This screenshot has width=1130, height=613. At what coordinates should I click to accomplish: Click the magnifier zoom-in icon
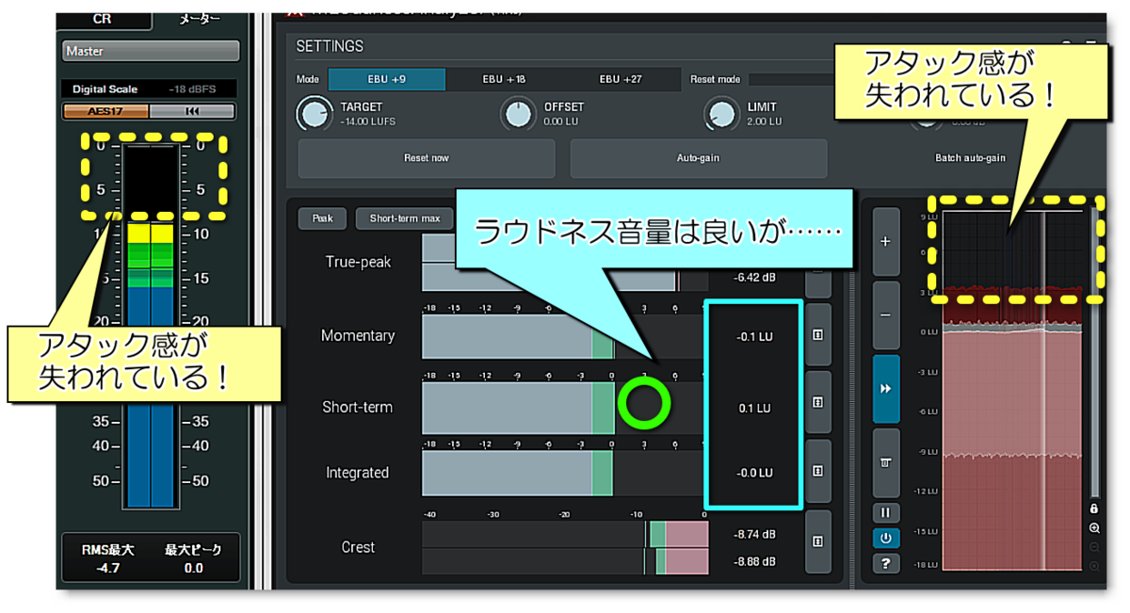[x=1094, y=529]
